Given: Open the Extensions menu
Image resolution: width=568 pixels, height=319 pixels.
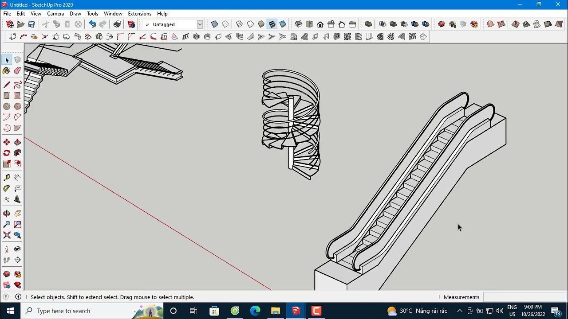Looking at the screenshot, I should [139, 14].
